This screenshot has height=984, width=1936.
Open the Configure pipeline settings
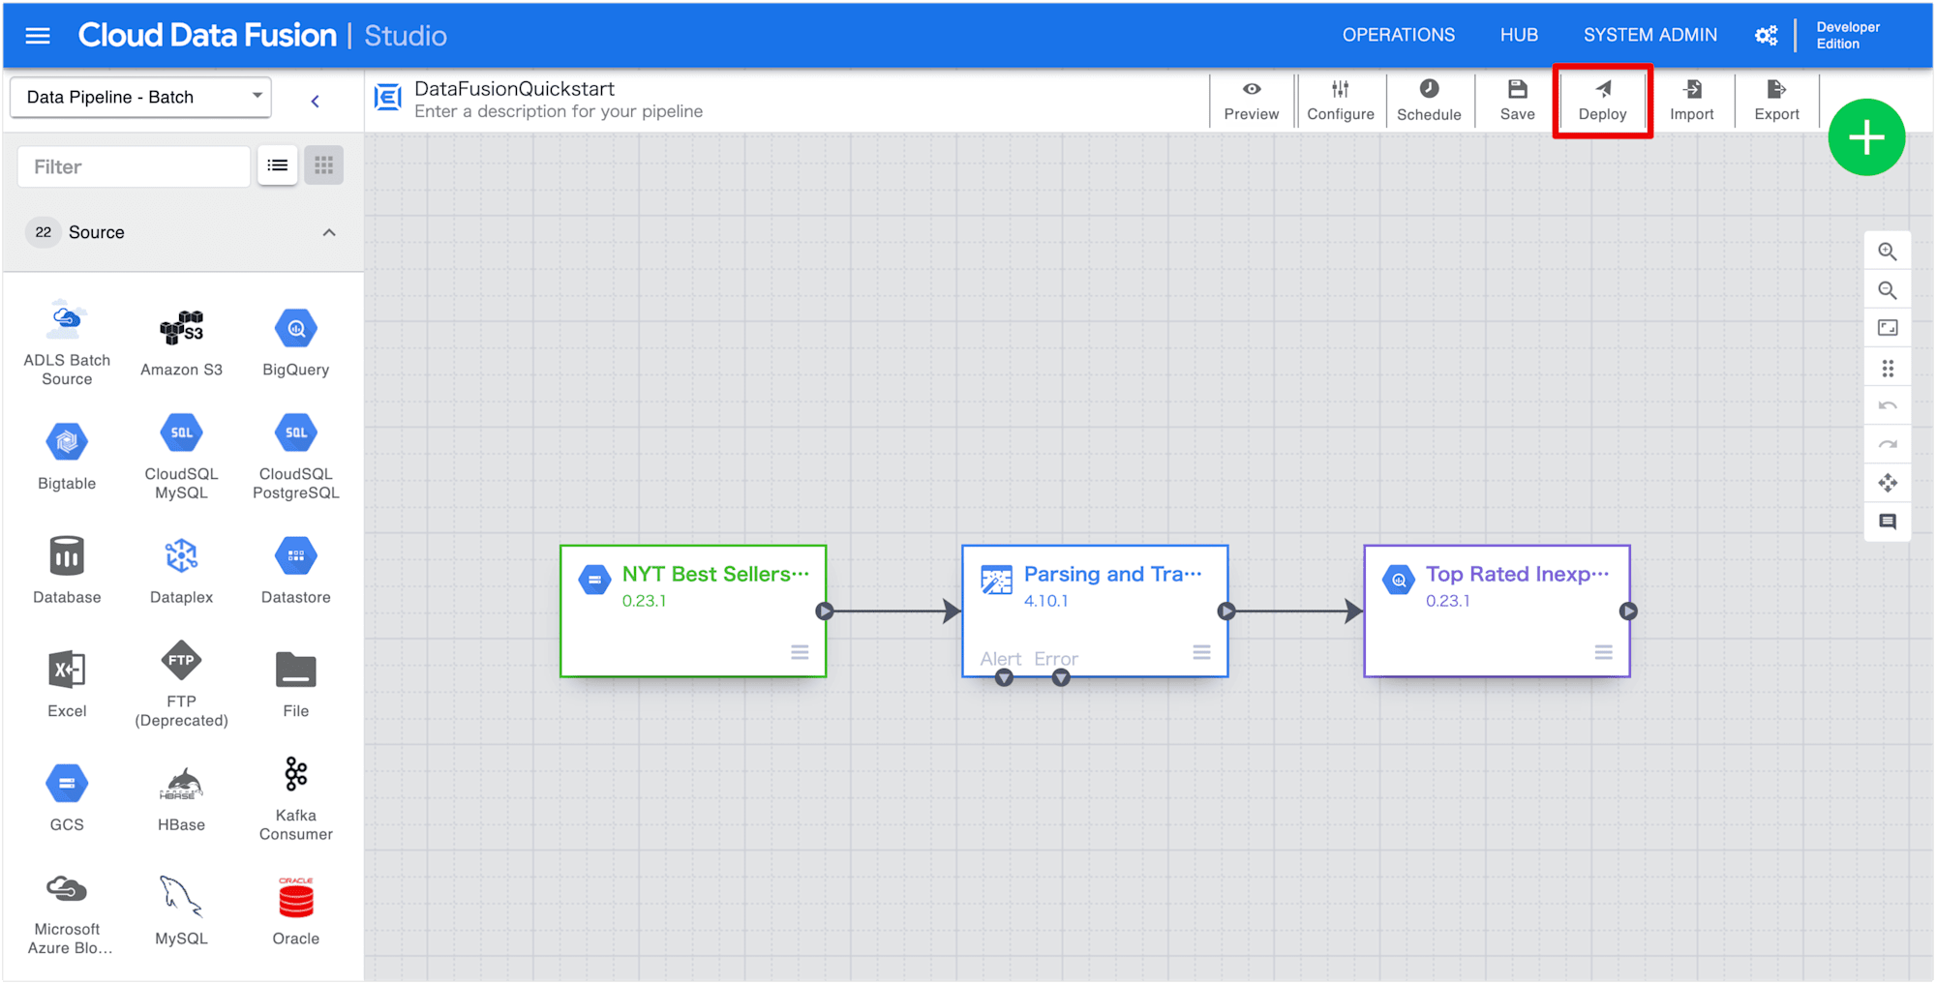(1340, 101)
